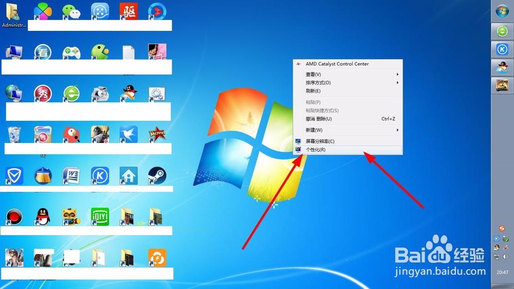Select 撤消 删除(U) in context menu
Image resolution: width=514 pixels, height=289 pixels.
[x=348, y=119]
